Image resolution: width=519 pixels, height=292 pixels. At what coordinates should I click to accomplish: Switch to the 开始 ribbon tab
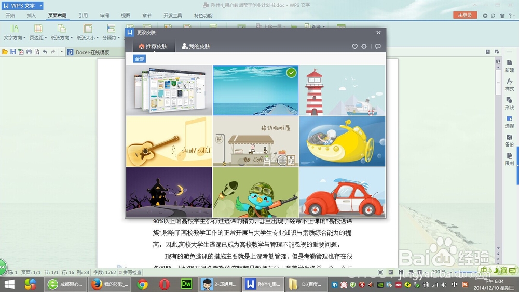tap(10, 15)
